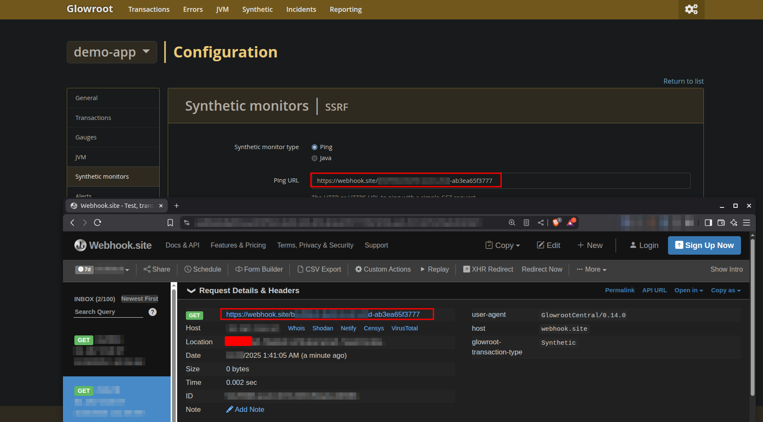Open the Incidents menu in Glowroot

pyautogui.click(x=301, y=9)
